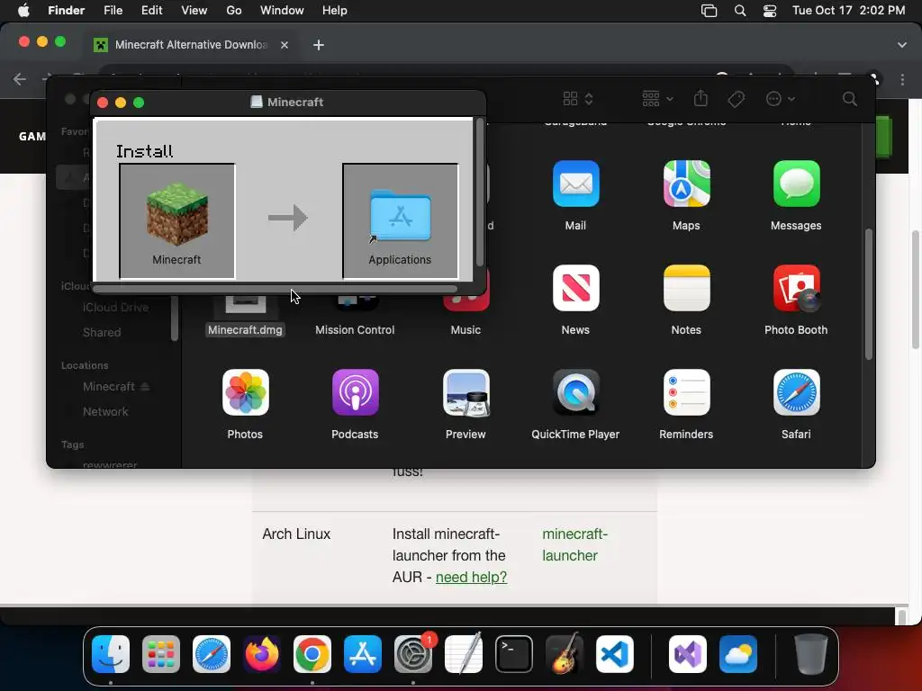
Task: Open TextEdit from the Dock
Action: tap(464, 654)
